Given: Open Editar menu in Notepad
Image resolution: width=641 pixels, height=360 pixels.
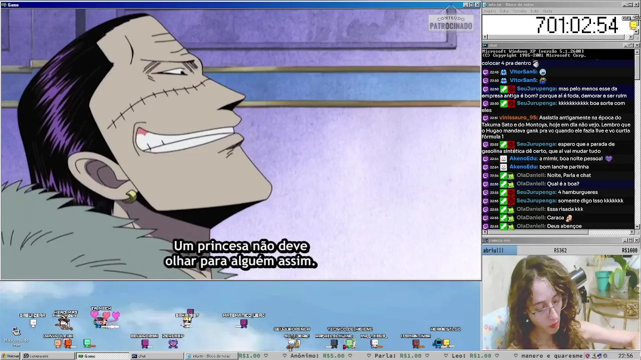Looking at the screenshot, I should point(504,11).
